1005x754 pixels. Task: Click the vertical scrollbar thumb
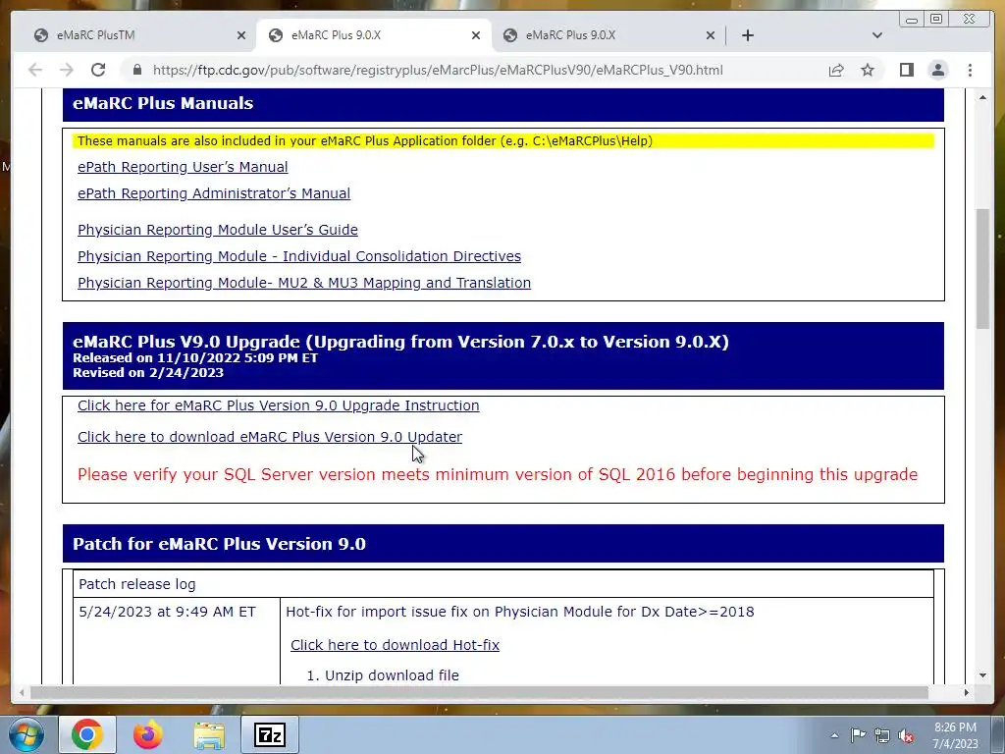coord(982,268)
